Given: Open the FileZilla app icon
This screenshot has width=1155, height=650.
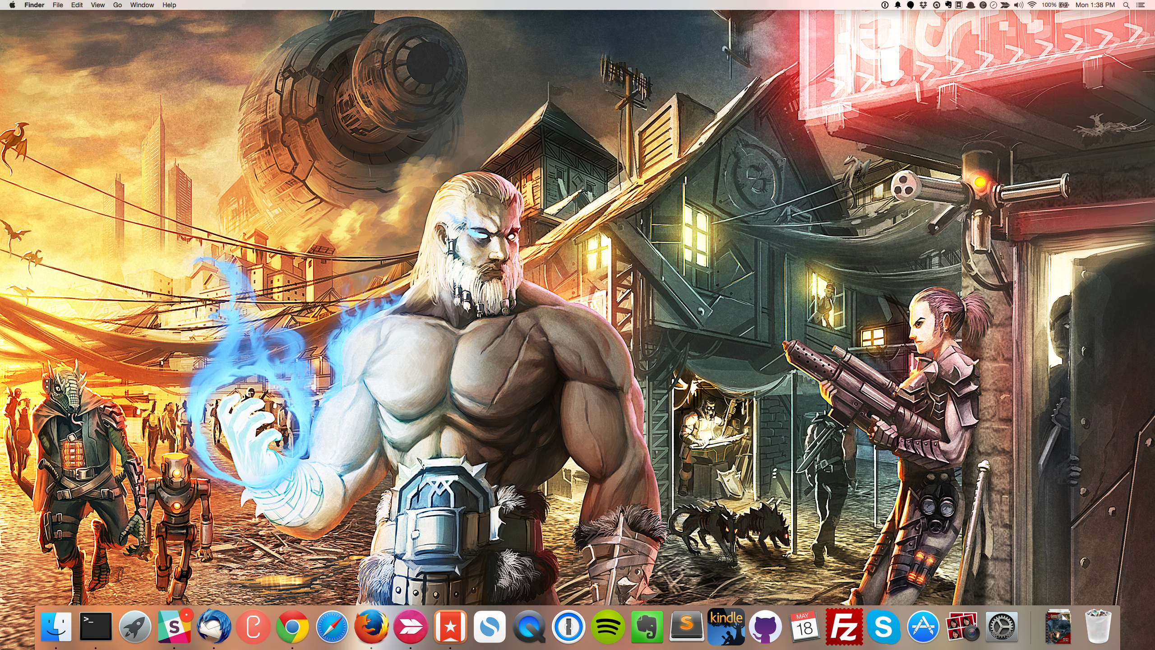Looking at the screenshot, I should click(x=844, y=627).
